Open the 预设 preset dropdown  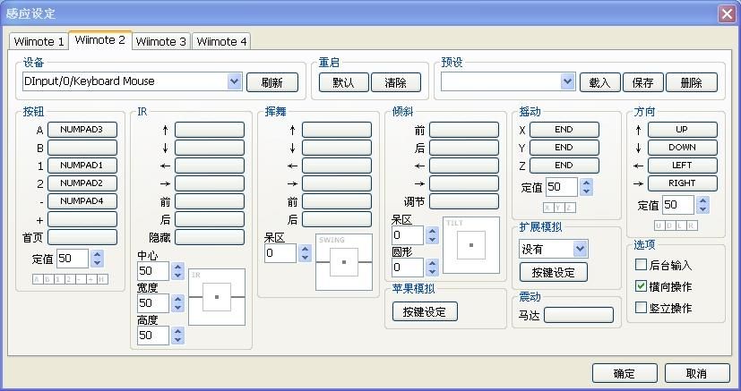pyautogui.click(x=567, y=81)
